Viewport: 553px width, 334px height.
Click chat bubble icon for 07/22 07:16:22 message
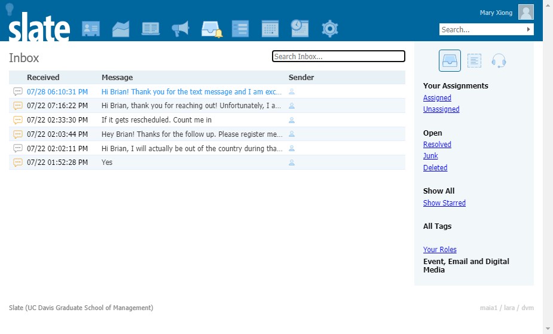17,106
